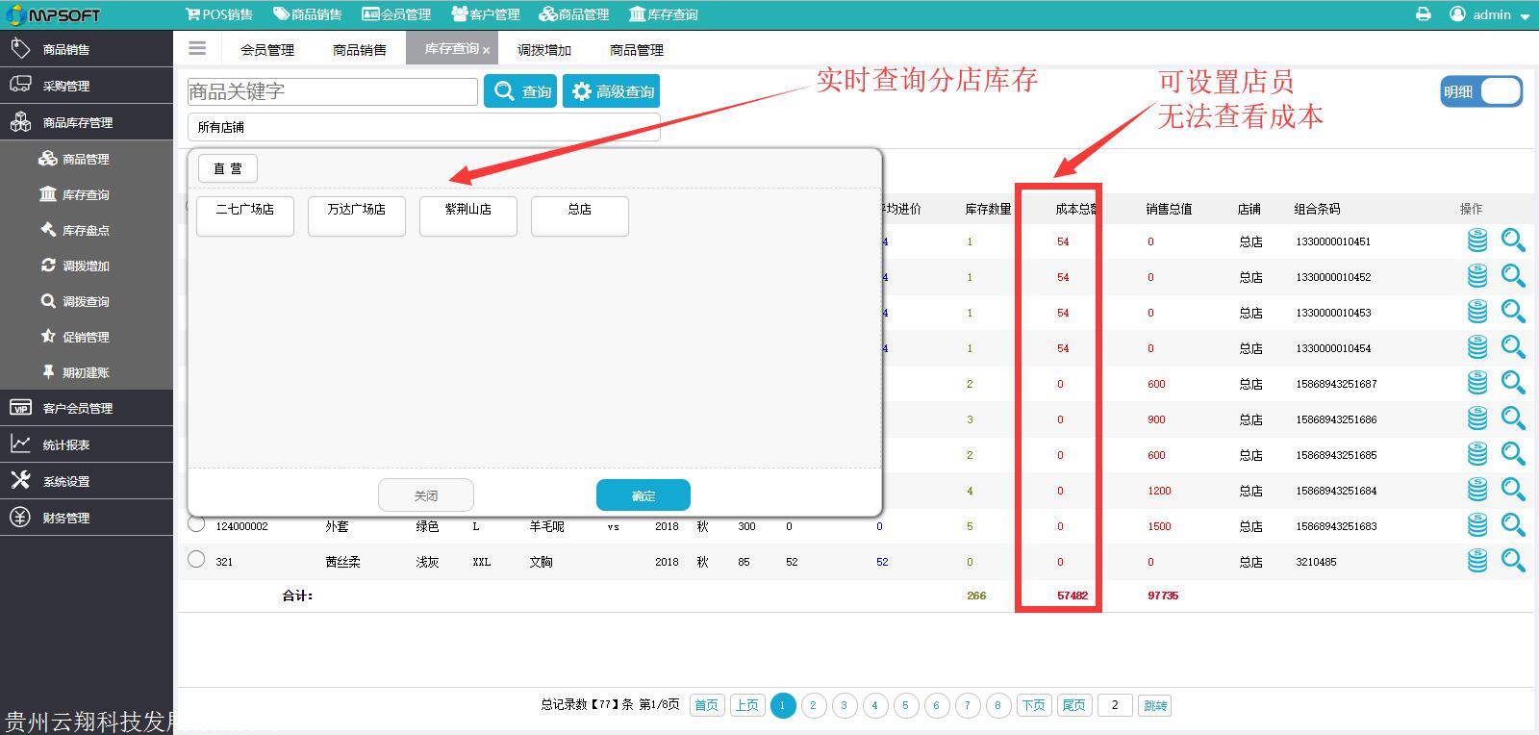Image resolution: width=1539 pixels, height=735 pixels.
Task: Click 跳转 to jump to page
Action: coord(1155,705)
